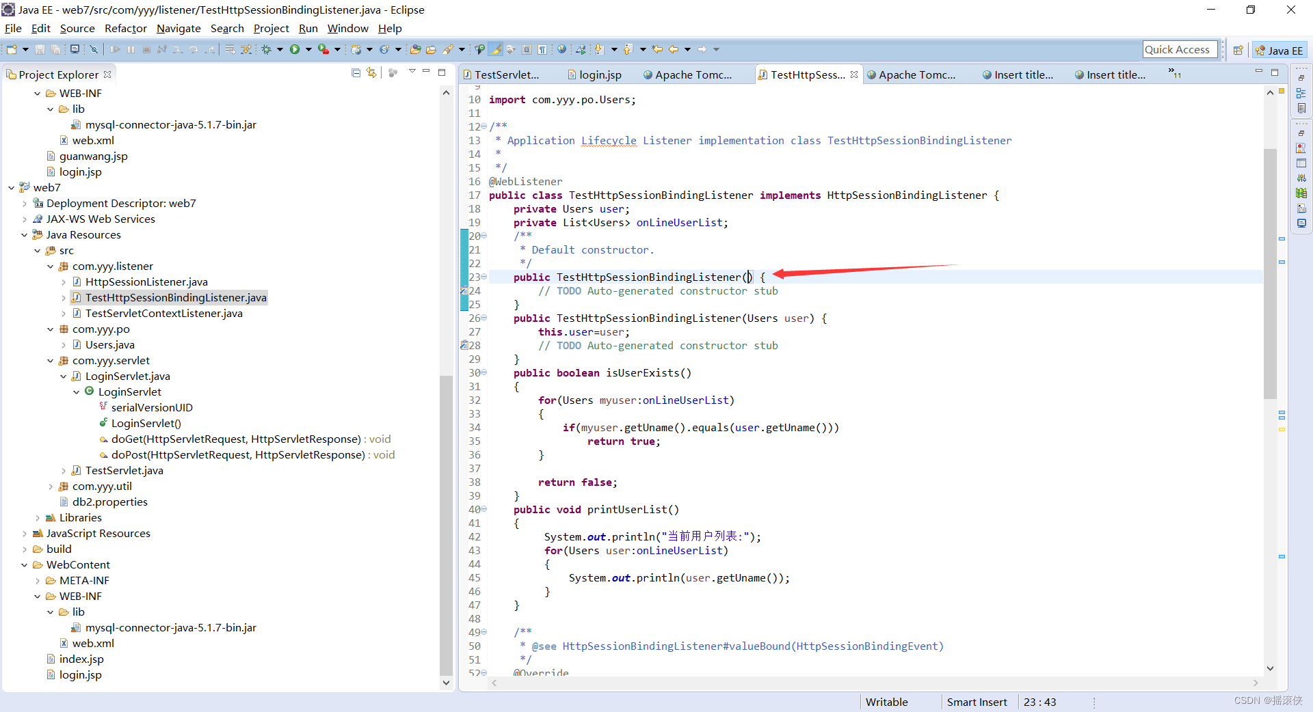The image size is (1313, 712).
Task: Toggle Block Selection Mode
Action: 527,49
